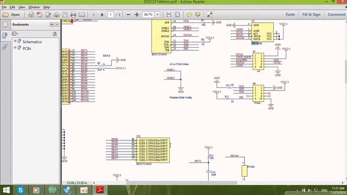Open the media player taskbar icon
This screenshot has height=195, width=347.
pos(36,190)
